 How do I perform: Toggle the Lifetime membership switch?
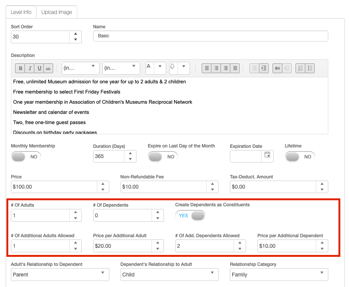[x=300, y=157]
